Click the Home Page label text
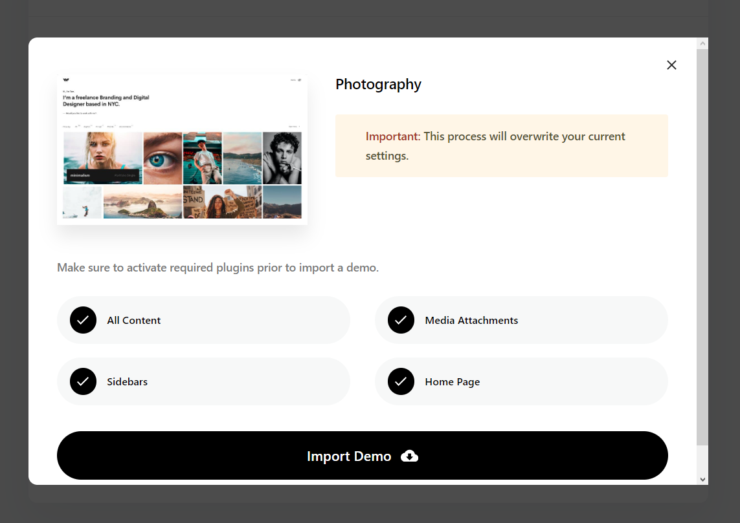The image size is (740, 523). point(453,382)
